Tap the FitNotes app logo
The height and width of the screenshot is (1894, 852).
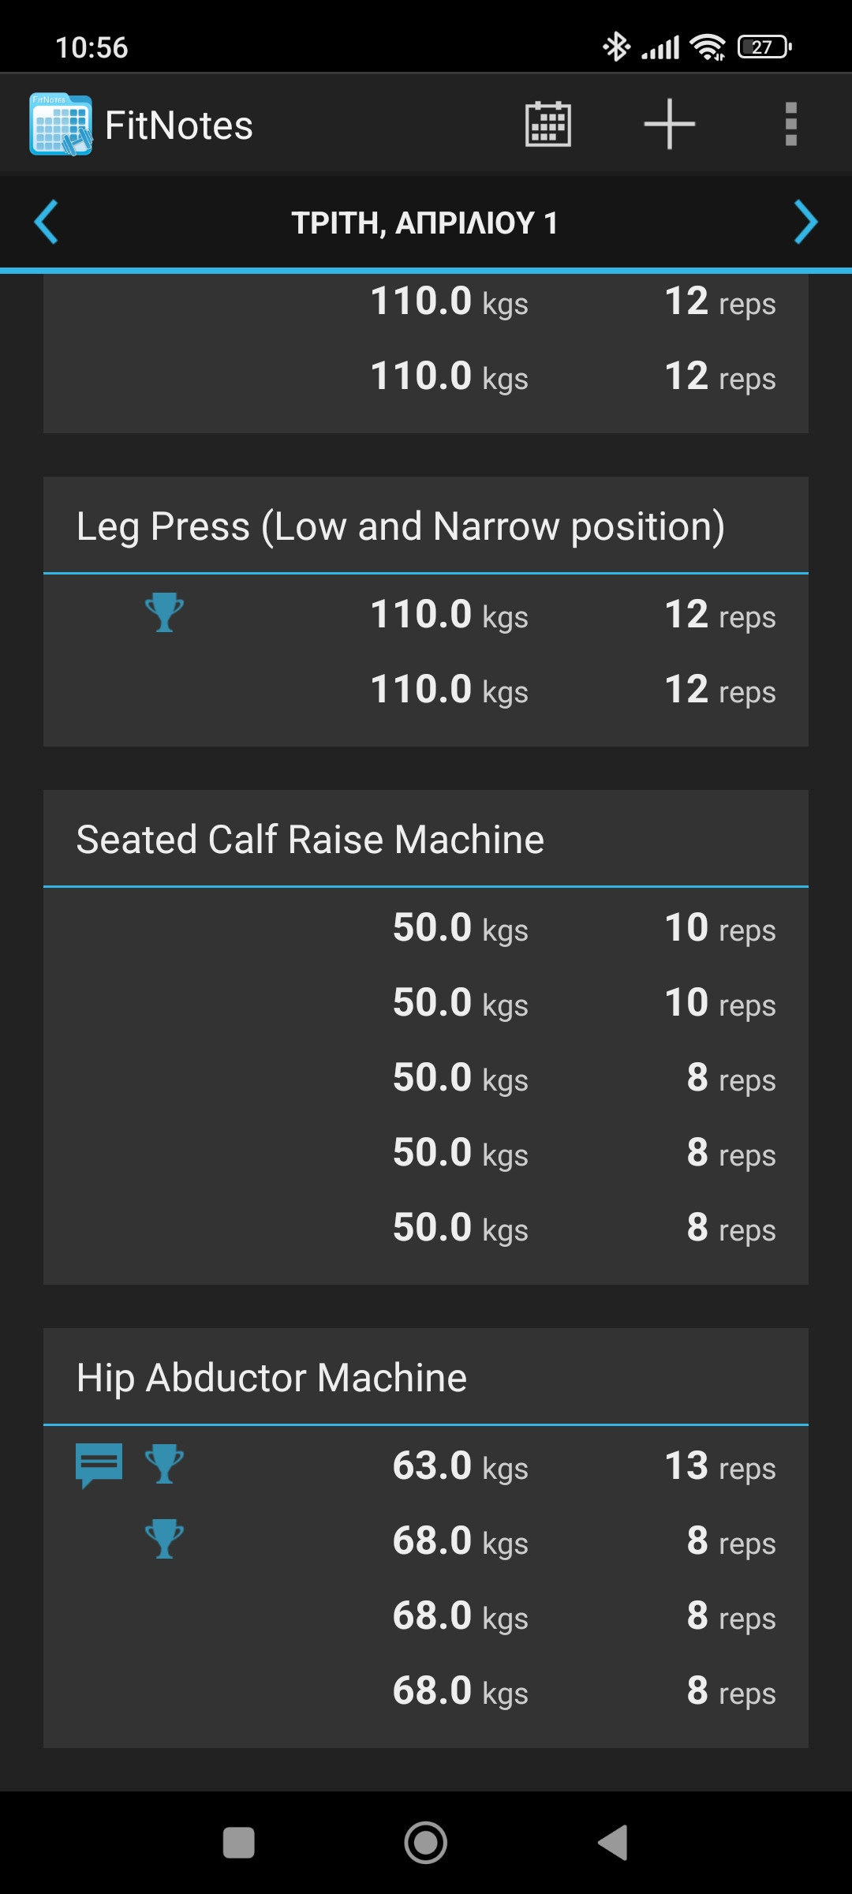tap(61, 125)
